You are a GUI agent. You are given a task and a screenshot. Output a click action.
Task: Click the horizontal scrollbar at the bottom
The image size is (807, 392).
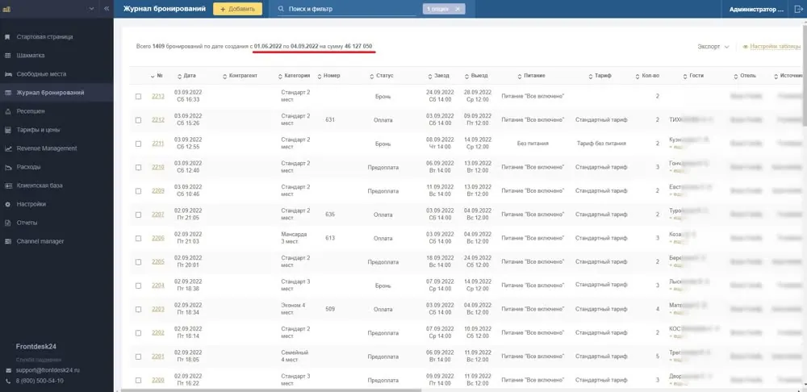click(270, 390)
